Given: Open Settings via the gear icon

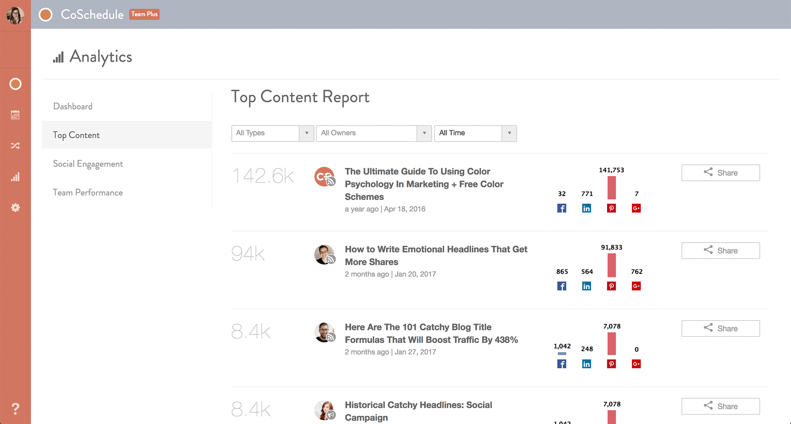Looking at the screenshot, I should click(15, 207).
